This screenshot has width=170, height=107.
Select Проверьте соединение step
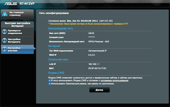click(17, 32)
